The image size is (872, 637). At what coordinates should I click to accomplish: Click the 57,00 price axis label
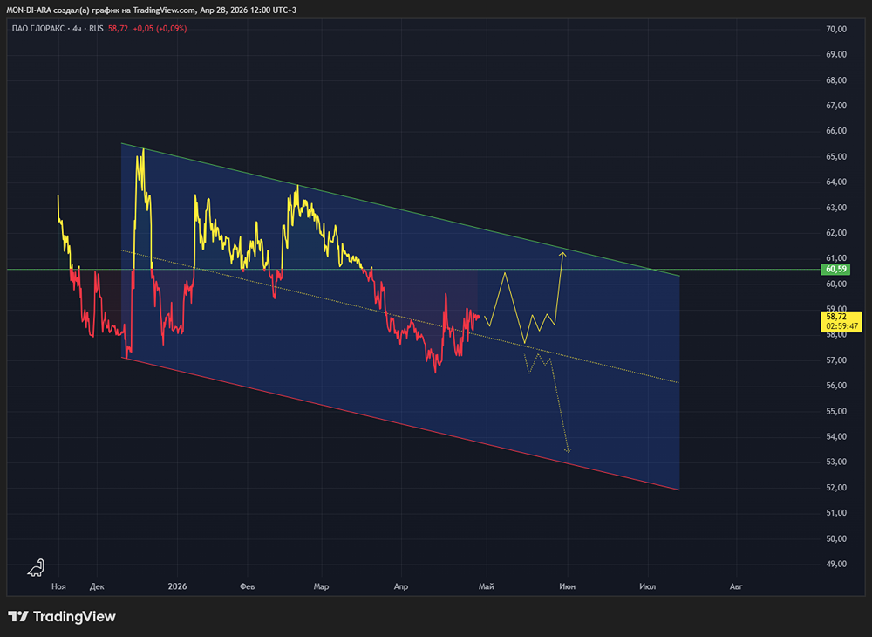coord(836,360)
